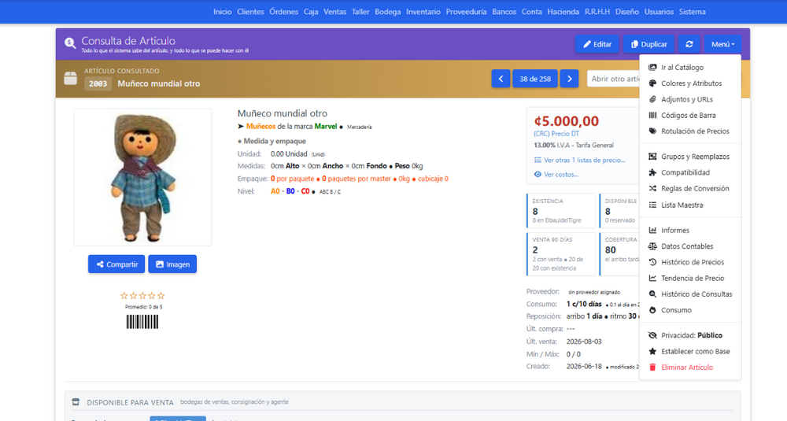Click the doll product image
The height and width of the screenshot is (421, 787).
(143, 178)
